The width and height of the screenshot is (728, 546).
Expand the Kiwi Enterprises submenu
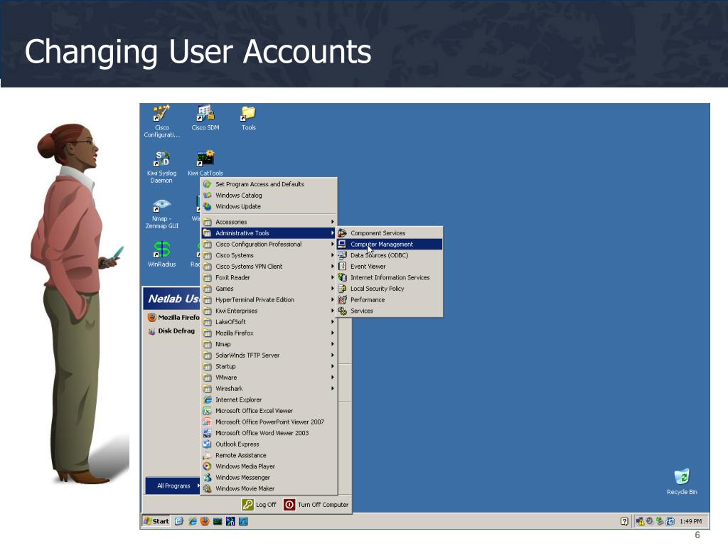[269, 311]
